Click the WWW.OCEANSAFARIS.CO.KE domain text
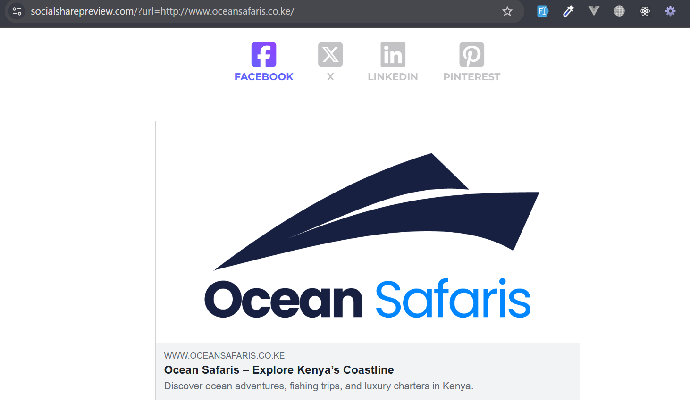 [x=225, y=356]
